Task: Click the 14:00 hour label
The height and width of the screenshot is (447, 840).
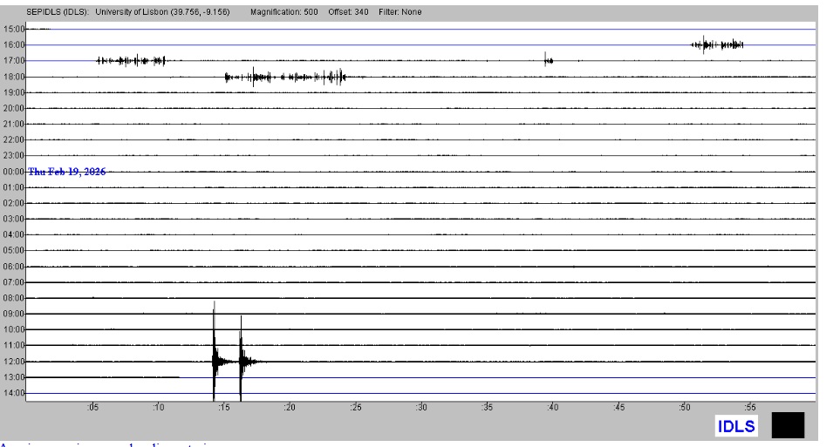Action: point(14,393)
